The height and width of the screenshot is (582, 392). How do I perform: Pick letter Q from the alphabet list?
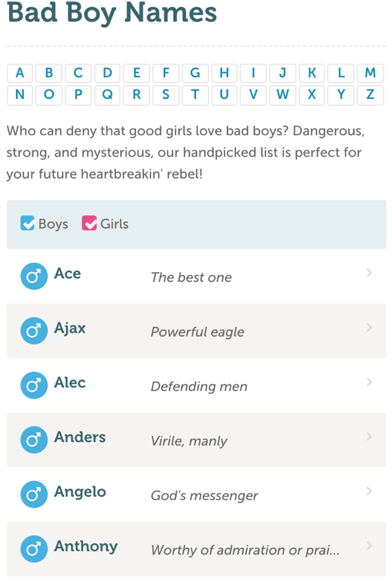tap(107, 95)
